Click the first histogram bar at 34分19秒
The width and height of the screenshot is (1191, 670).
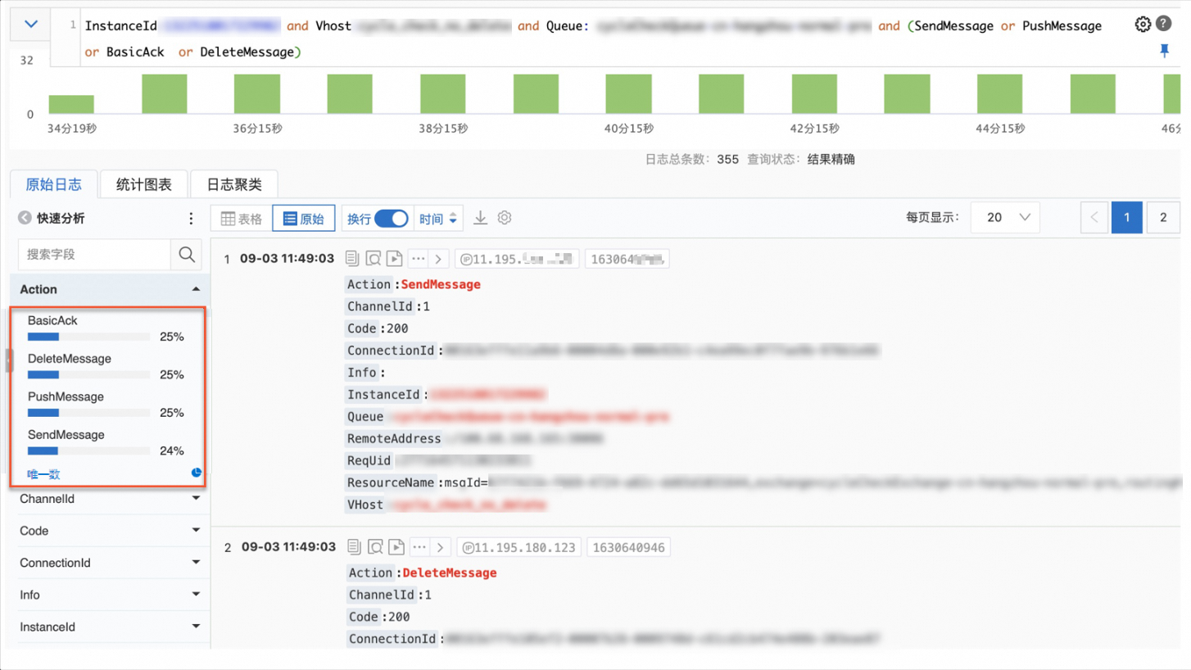[x=71, y=105]
